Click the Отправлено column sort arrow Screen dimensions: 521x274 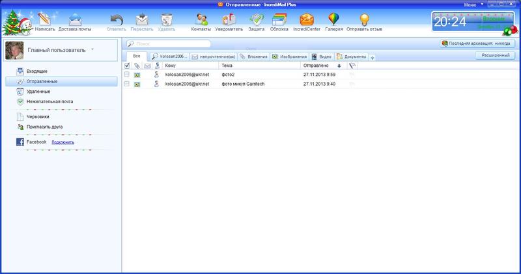(x=339, y=66)
